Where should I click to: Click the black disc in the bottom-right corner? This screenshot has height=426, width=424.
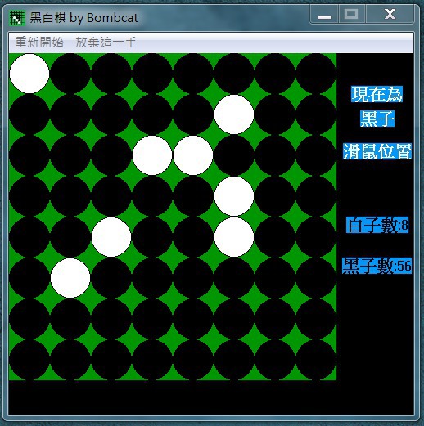316,360
